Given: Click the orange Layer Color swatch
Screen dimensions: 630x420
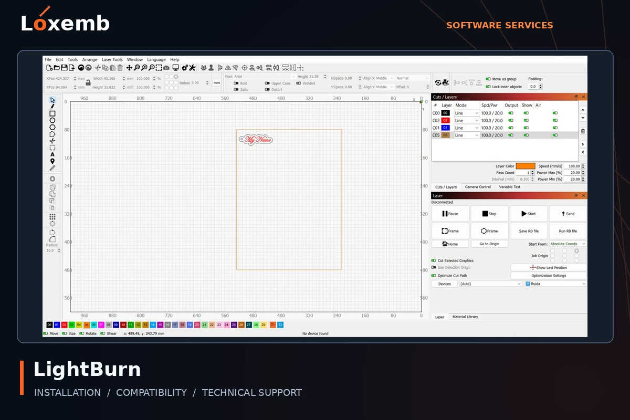Looking at the screenshot, I should pos(526,166).
